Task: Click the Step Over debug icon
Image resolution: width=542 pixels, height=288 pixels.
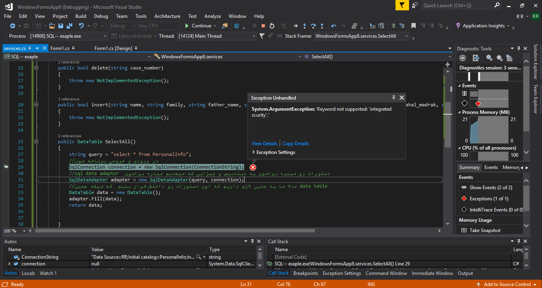Action: click(313, 26)
